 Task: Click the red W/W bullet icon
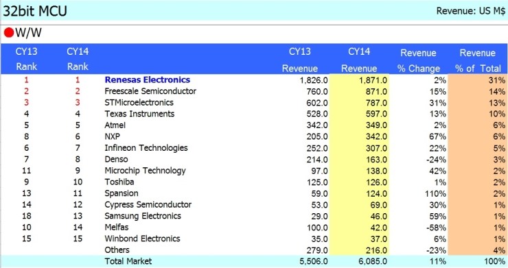click(x=9, y=32)
